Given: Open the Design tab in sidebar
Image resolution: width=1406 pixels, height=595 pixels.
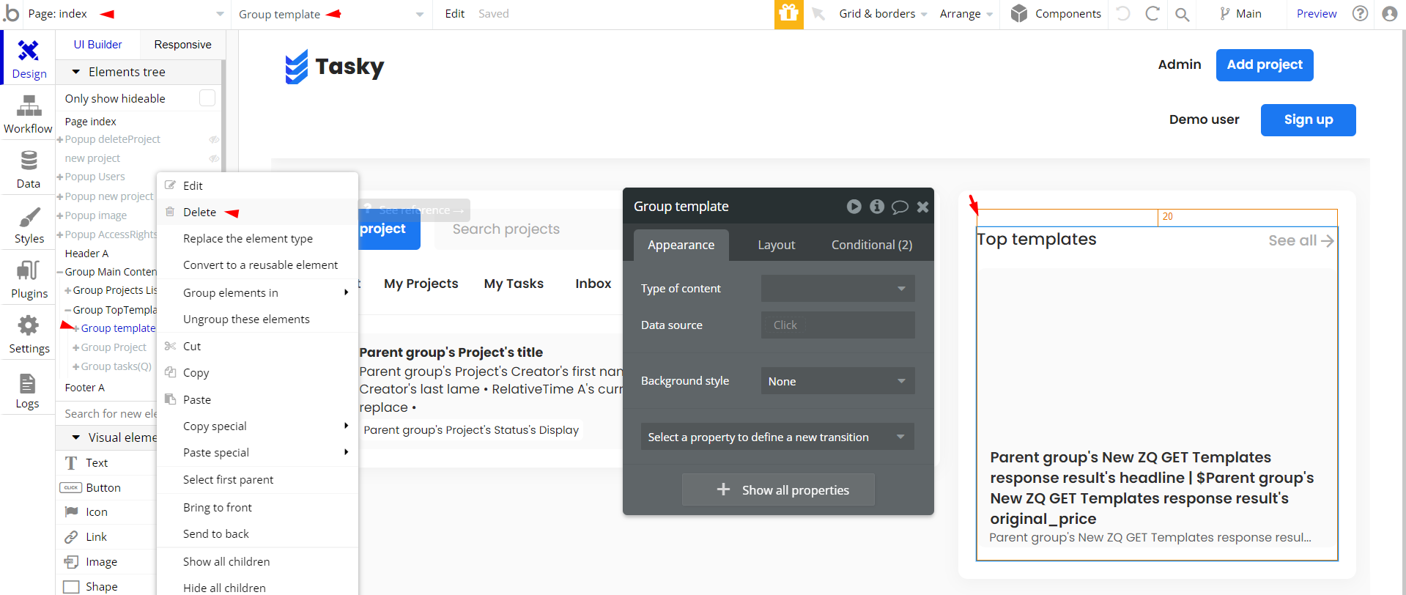Looking at the screenshot, I should [29, 59].
